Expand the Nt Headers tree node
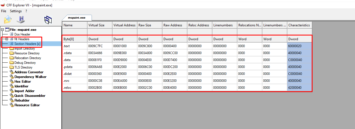Viewport: 355px width, 129px height. pos(7,39)
